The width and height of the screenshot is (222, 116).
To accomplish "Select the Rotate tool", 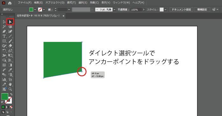I will pyautogui.click(x=4, y=51).
